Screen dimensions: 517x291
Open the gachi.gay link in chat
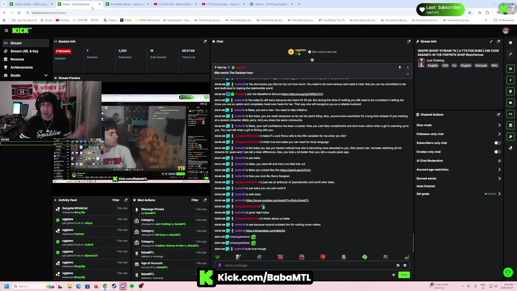coord(295,170)
